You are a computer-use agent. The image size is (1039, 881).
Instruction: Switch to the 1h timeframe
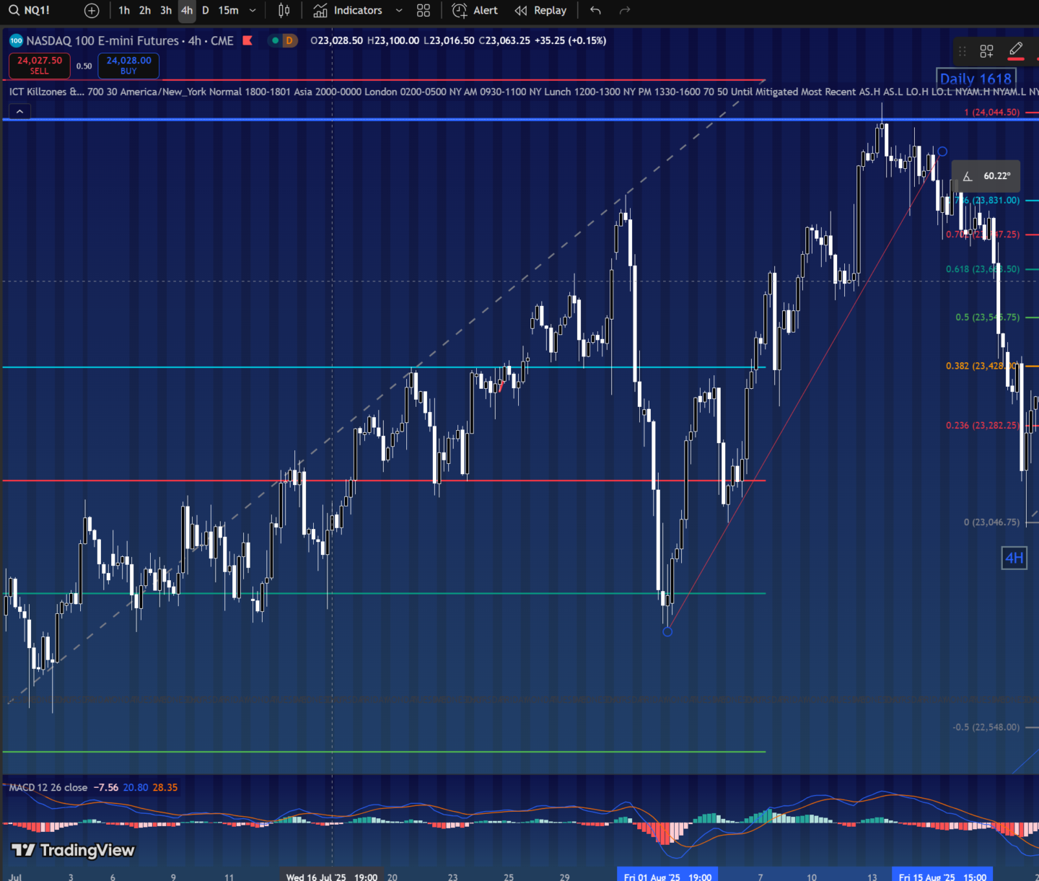(x=124, y=10)
